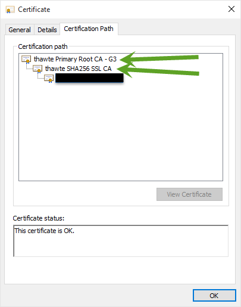Screen dimensions: 241x307
Task: Select the blacked-out leaf certificate entry
Action: tap(89, 78)
